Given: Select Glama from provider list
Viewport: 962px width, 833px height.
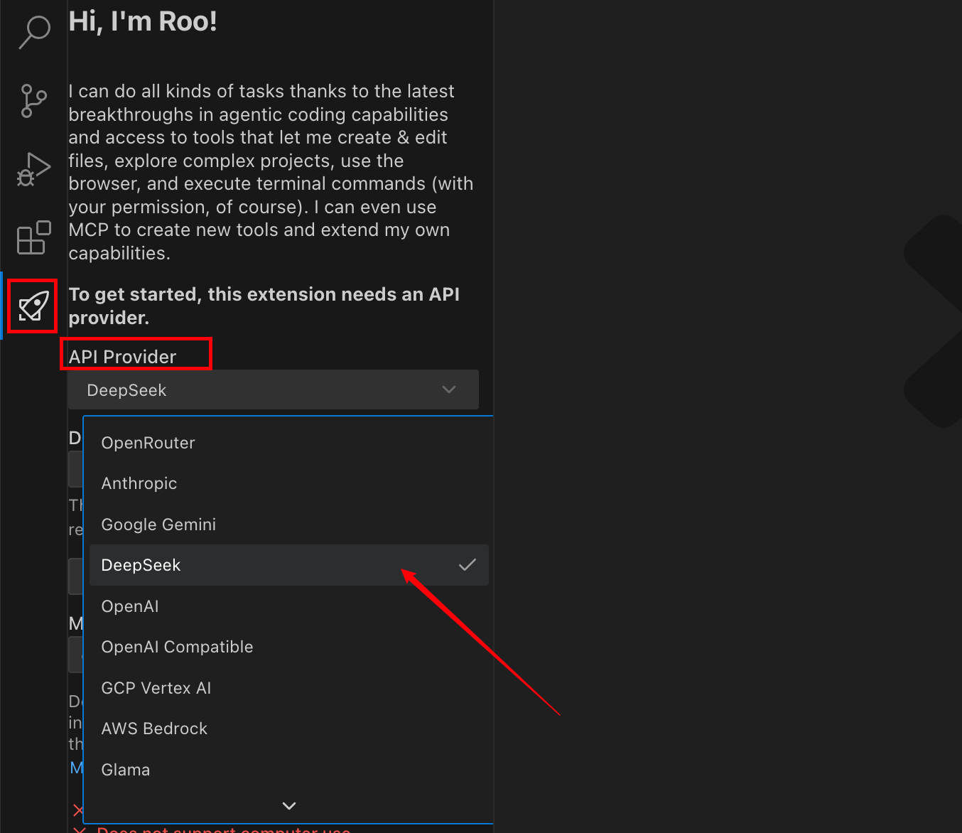Looking at the screenshot, I should point(289,770).
